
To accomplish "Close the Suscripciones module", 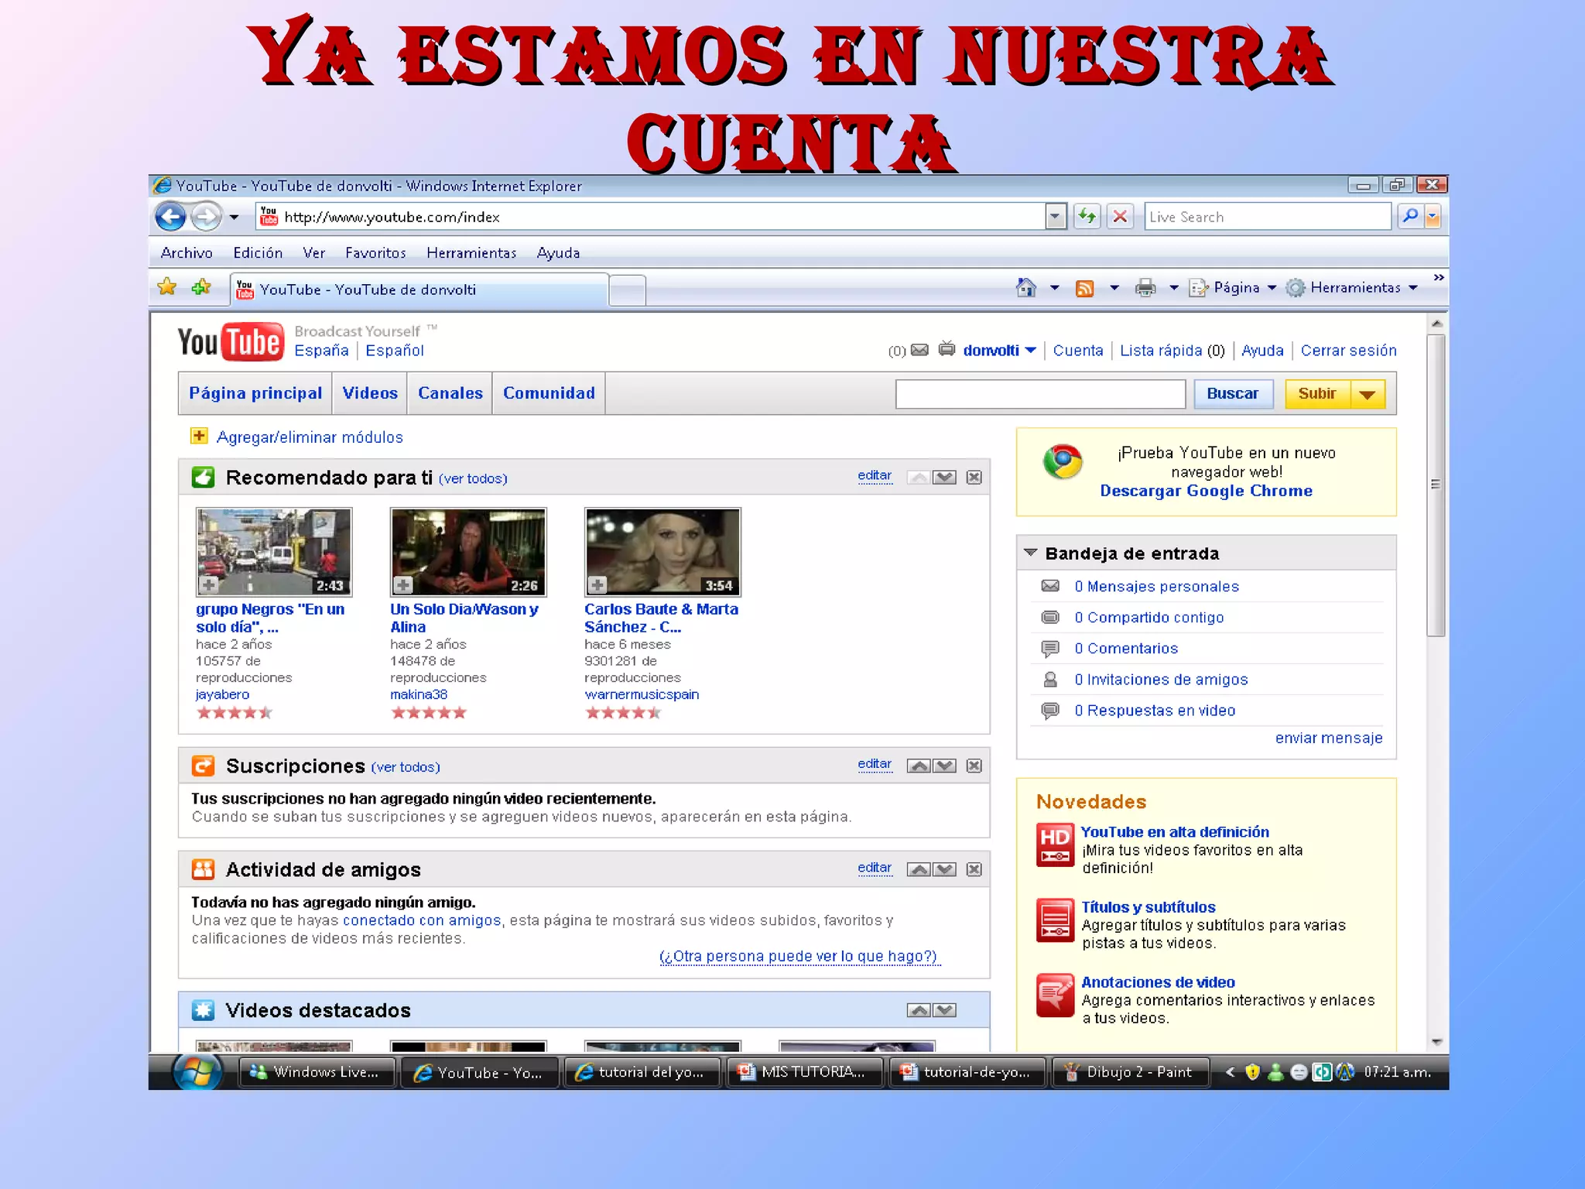I will [x=974, y=766].
